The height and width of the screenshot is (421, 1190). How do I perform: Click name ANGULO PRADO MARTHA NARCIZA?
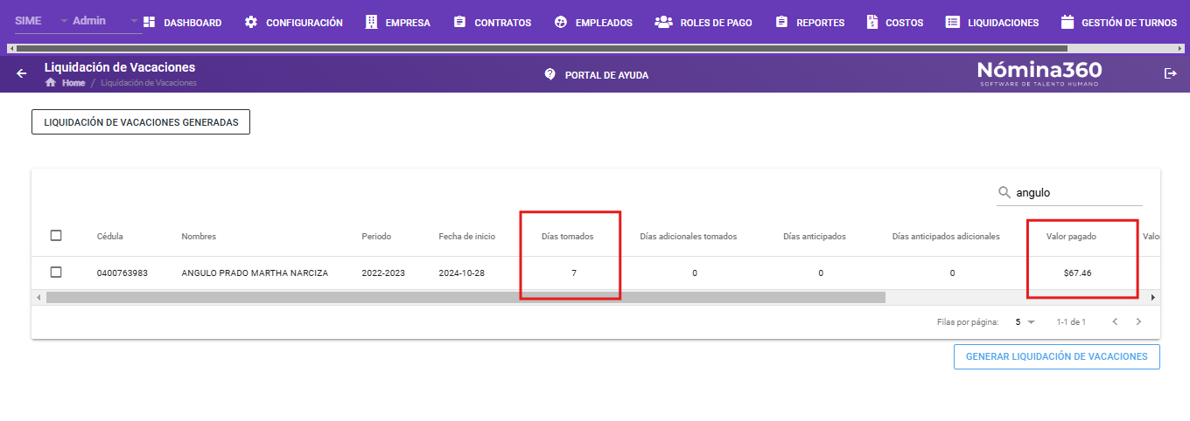(255, 273)
